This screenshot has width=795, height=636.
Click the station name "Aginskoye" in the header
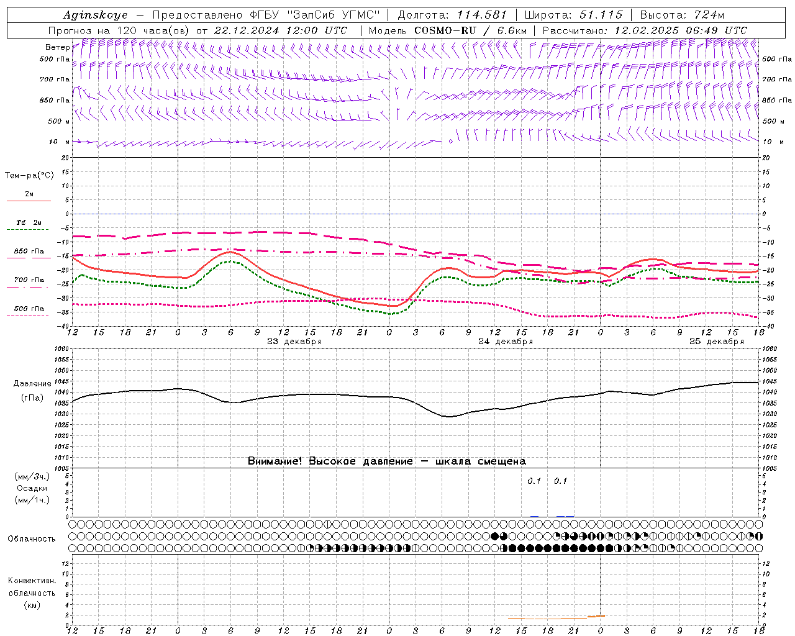click(x=95, y=15)
